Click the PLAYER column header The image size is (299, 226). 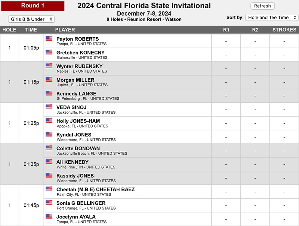click(x=65, y=30)
